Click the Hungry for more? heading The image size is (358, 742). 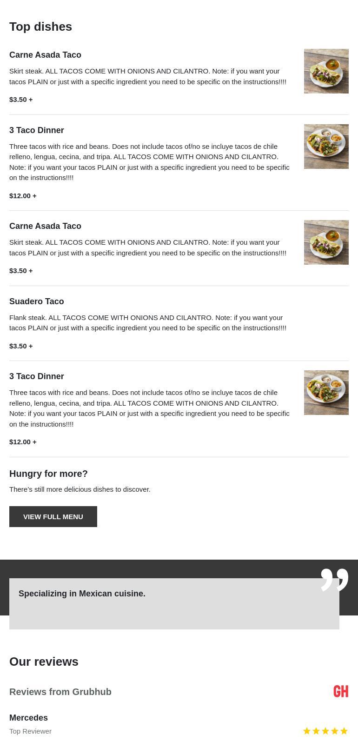click(48, 474)
